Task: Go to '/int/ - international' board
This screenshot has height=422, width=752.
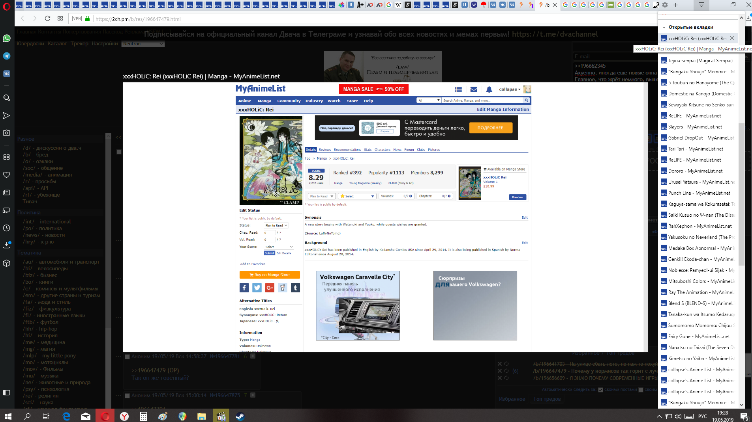Action: [47, 222]
